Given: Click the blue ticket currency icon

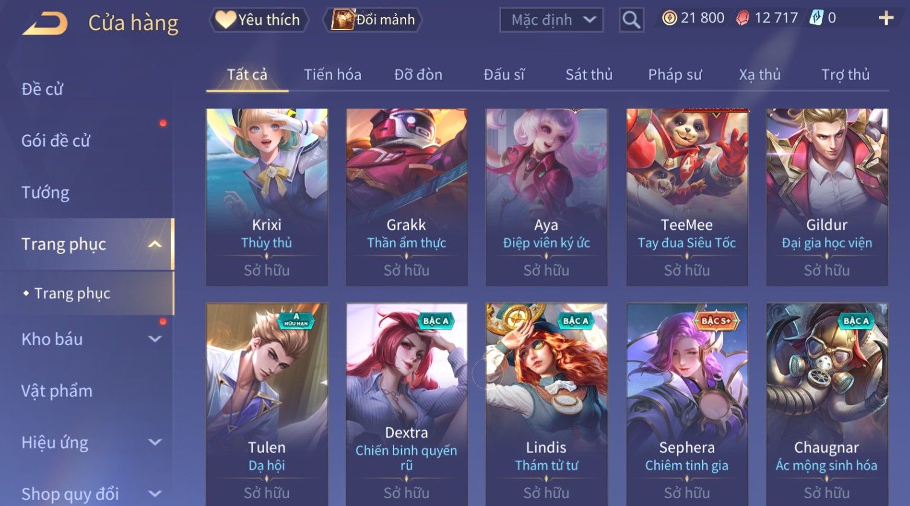Looking at the screenshot, I should pos(816,18).
